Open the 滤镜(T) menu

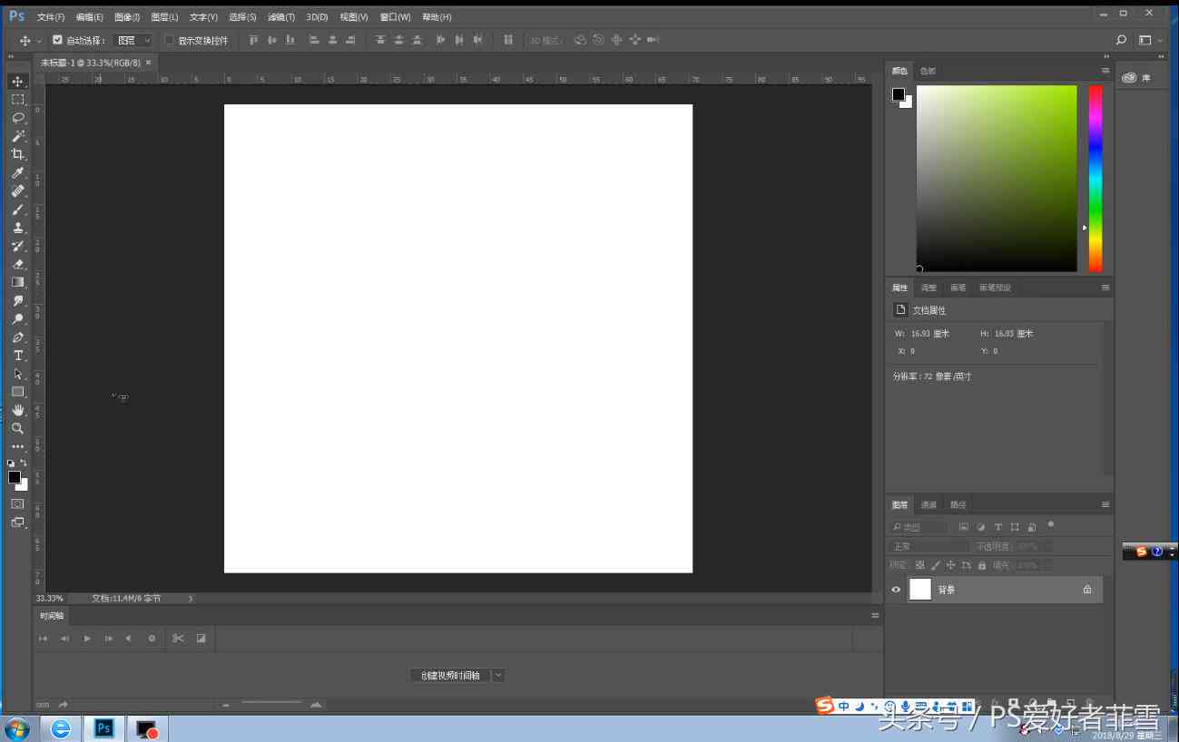tap(281, 17)
